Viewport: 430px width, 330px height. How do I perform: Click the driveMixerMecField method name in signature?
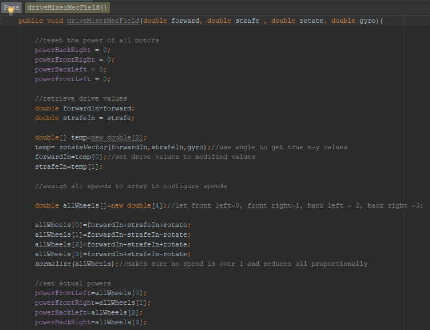pos(103,21)
